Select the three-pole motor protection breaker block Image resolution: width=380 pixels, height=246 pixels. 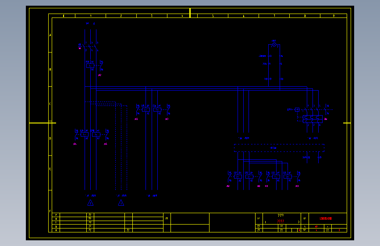(313, 119)
